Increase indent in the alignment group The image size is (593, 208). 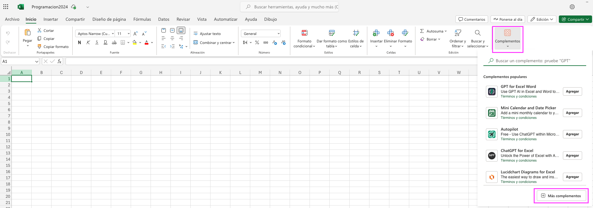(172, 46)
